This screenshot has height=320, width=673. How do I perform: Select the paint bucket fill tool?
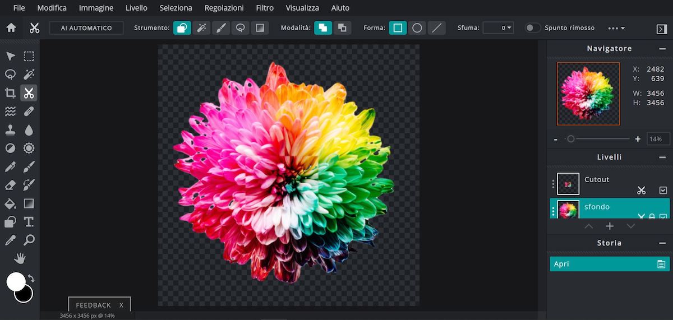coord(10,203)
